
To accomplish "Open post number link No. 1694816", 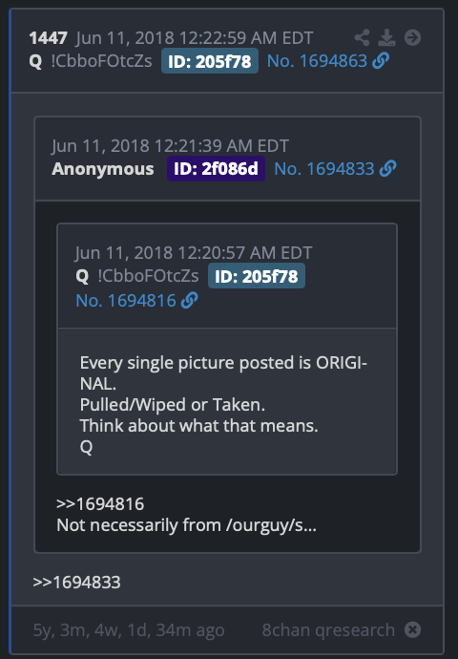I will point(126,301).
